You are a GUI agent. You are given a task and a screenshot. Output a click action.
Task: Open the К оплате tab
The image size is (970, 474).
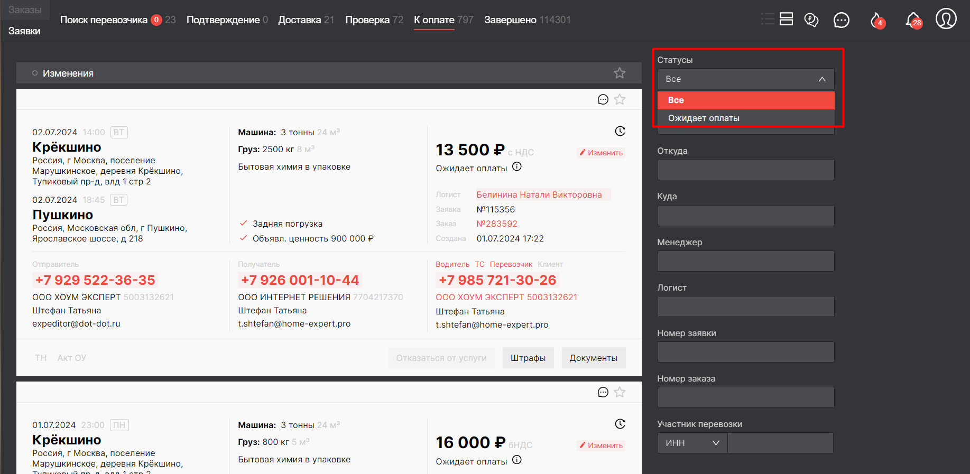pyautogui.click(x=434, y=20)
